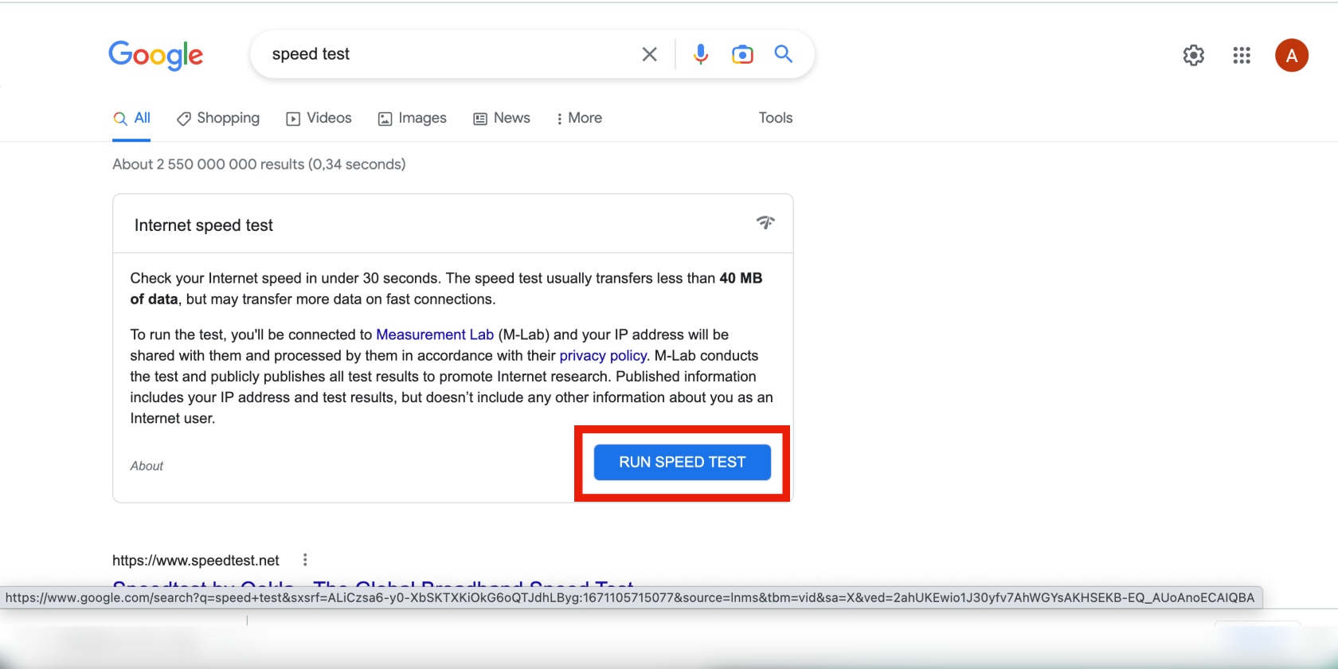This screenshot has width=1338, height=669.
Task: Click the blue magnifier search button
Action: [x=784, y=54]
